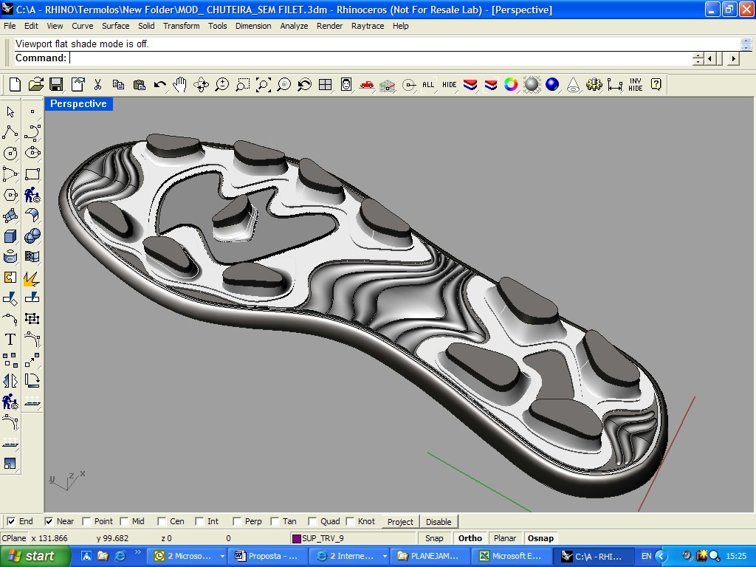The width and height of the screenshot is (756, 567).
Task: Uncheck the End osnap checkbox
Action: [11, 521]
